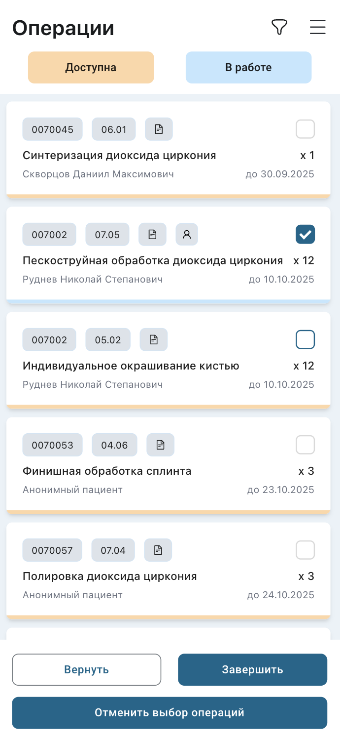Click Отменить выбор операций button
The height and width of the screenshot is (742, 340).
click(170, 713)
